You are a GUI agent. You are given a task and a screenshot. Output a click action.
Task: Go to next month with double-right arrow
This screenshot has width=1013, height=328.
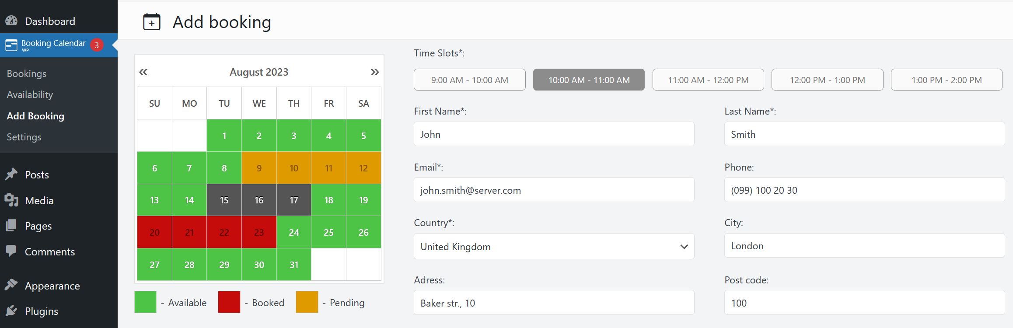click(x=375, y=72)
